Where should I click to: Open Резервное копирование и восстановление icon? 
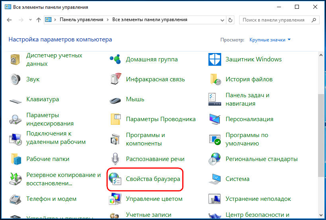16,179
